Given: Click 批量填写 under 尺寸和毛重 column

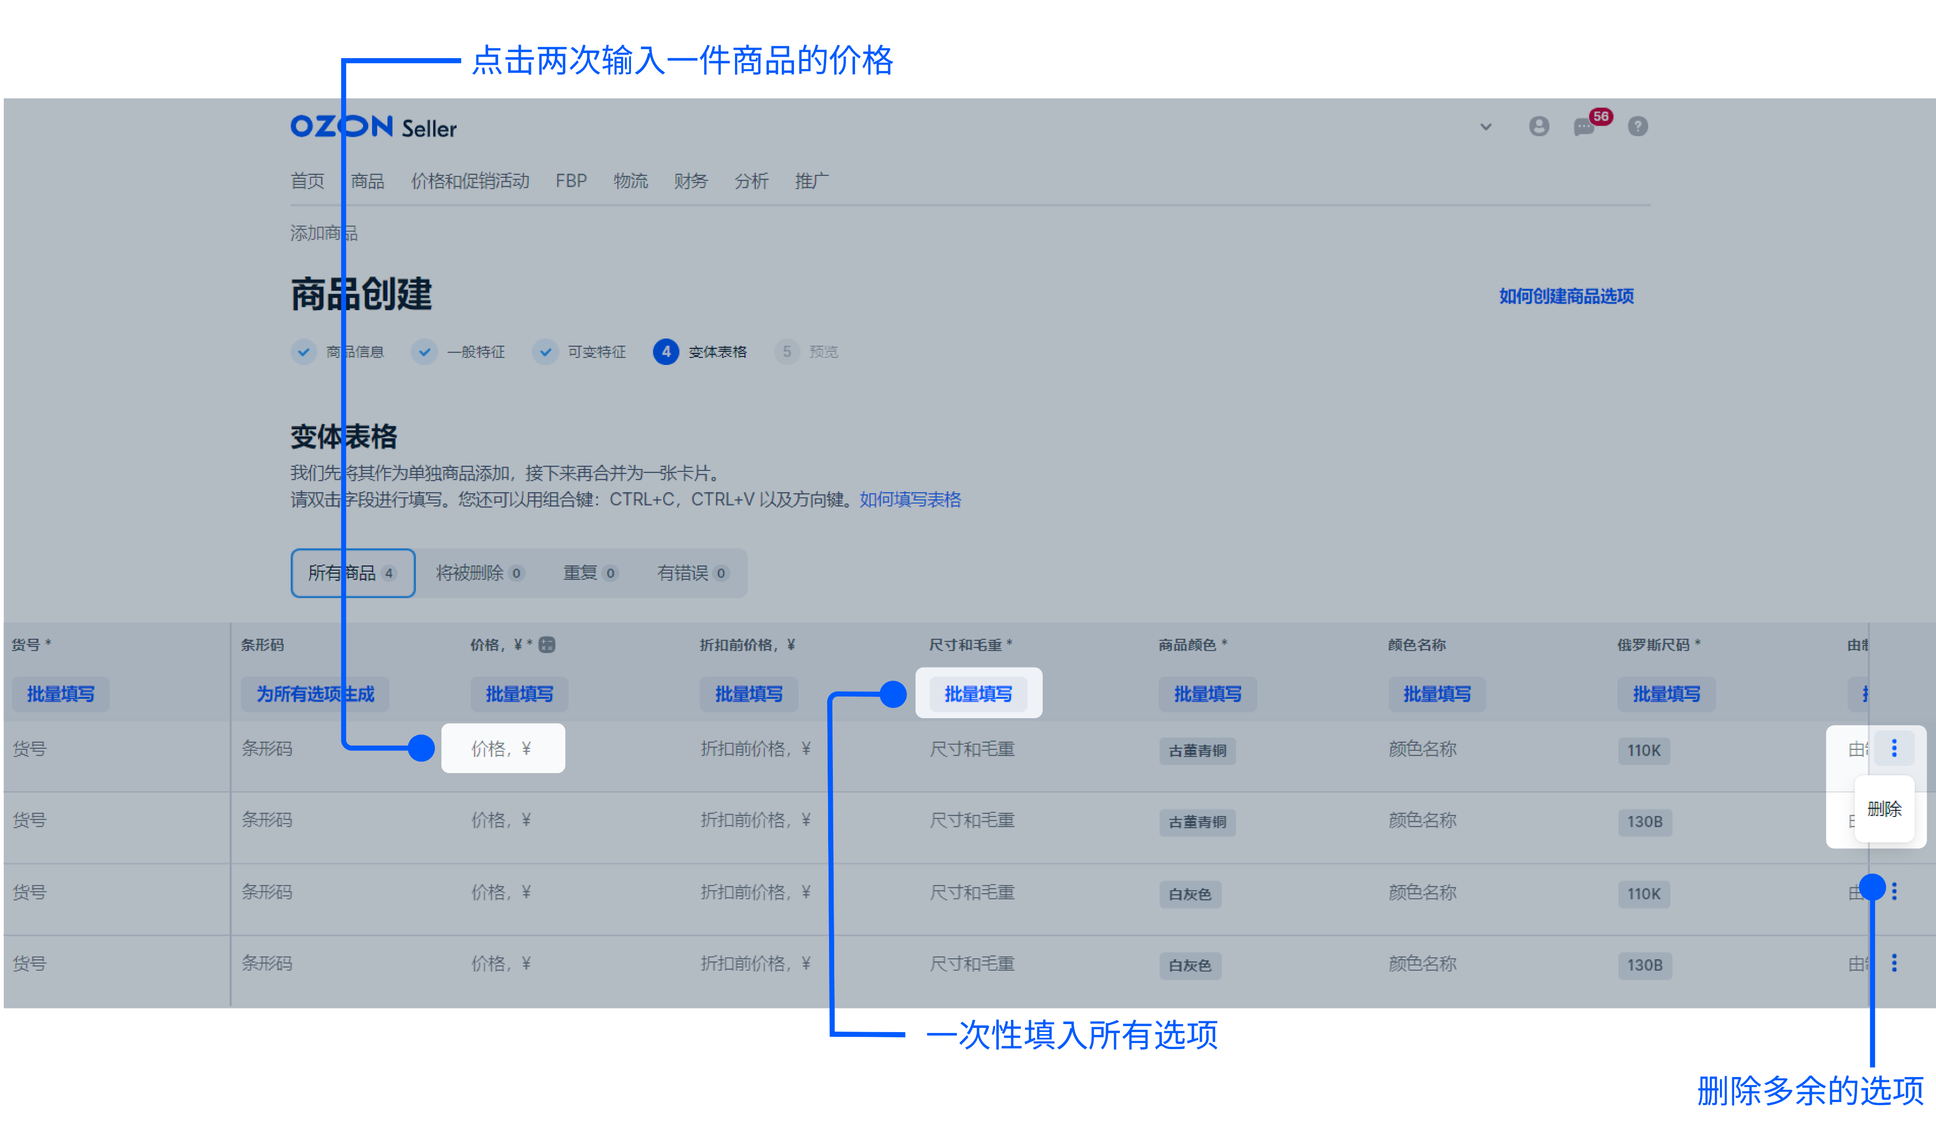Looking at the screenshot, I should pyautogui.click(x=978, y=694).
